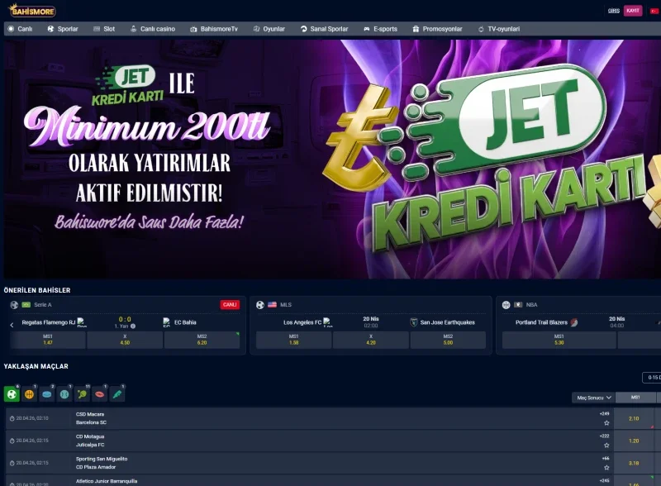This screenshot has width=661, height=486.
Task: Click the KAYIT register button
Action: (x=633, y=11)
